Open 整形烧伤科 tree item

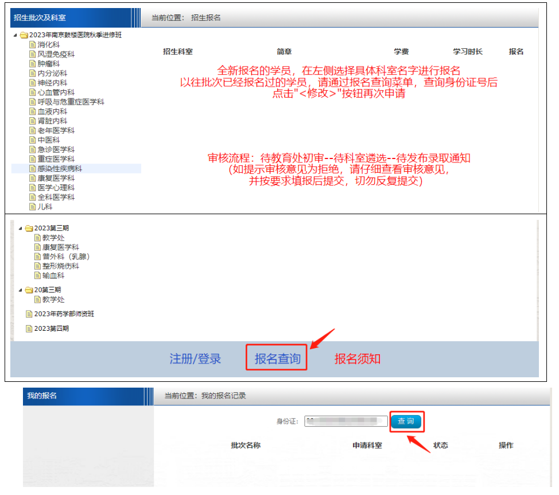click(x=61, y=266)
